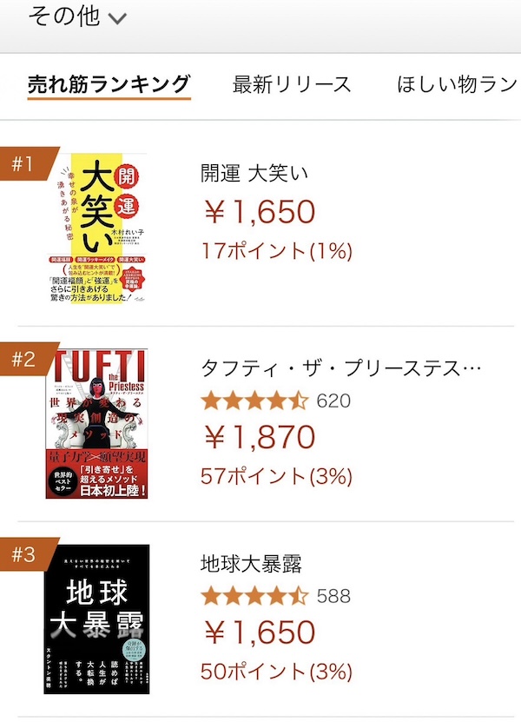Screen dimensions: 521x722
Task: Select the 売れ筋ランキング tab
Action: click(x=109, y=84)
